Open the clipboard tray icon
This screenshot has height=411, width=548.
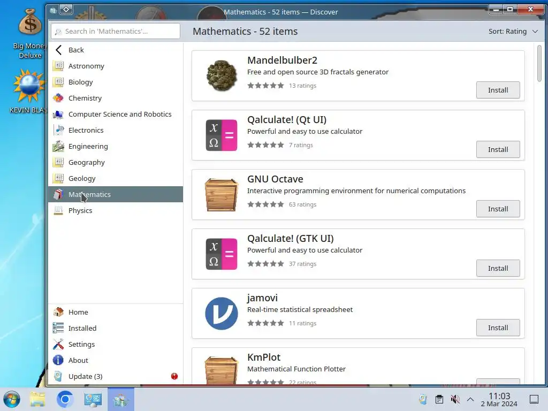tap(439, 399)
